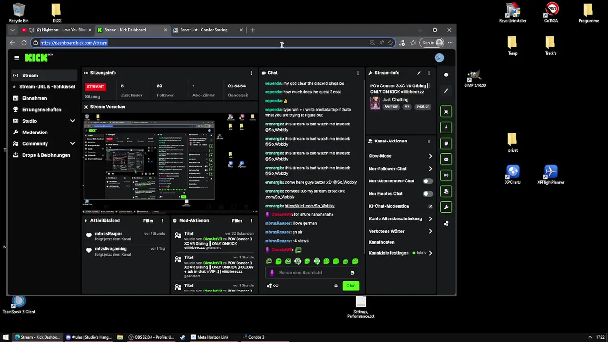Open Kanal-Aktionen three-dot menu
Screen dimensions: 608x342
click(429, 141)
